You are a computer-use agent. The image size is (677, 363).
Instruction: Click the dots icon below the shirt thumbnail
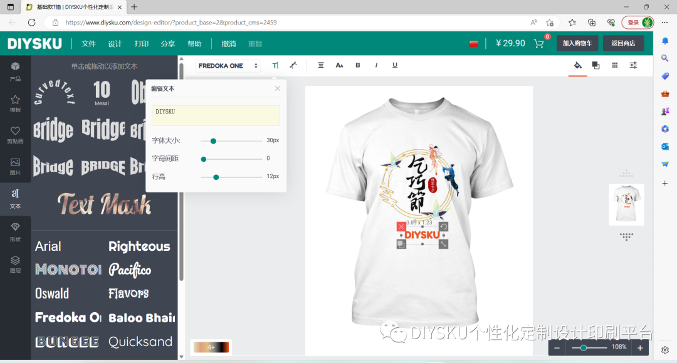coord(626,236)
